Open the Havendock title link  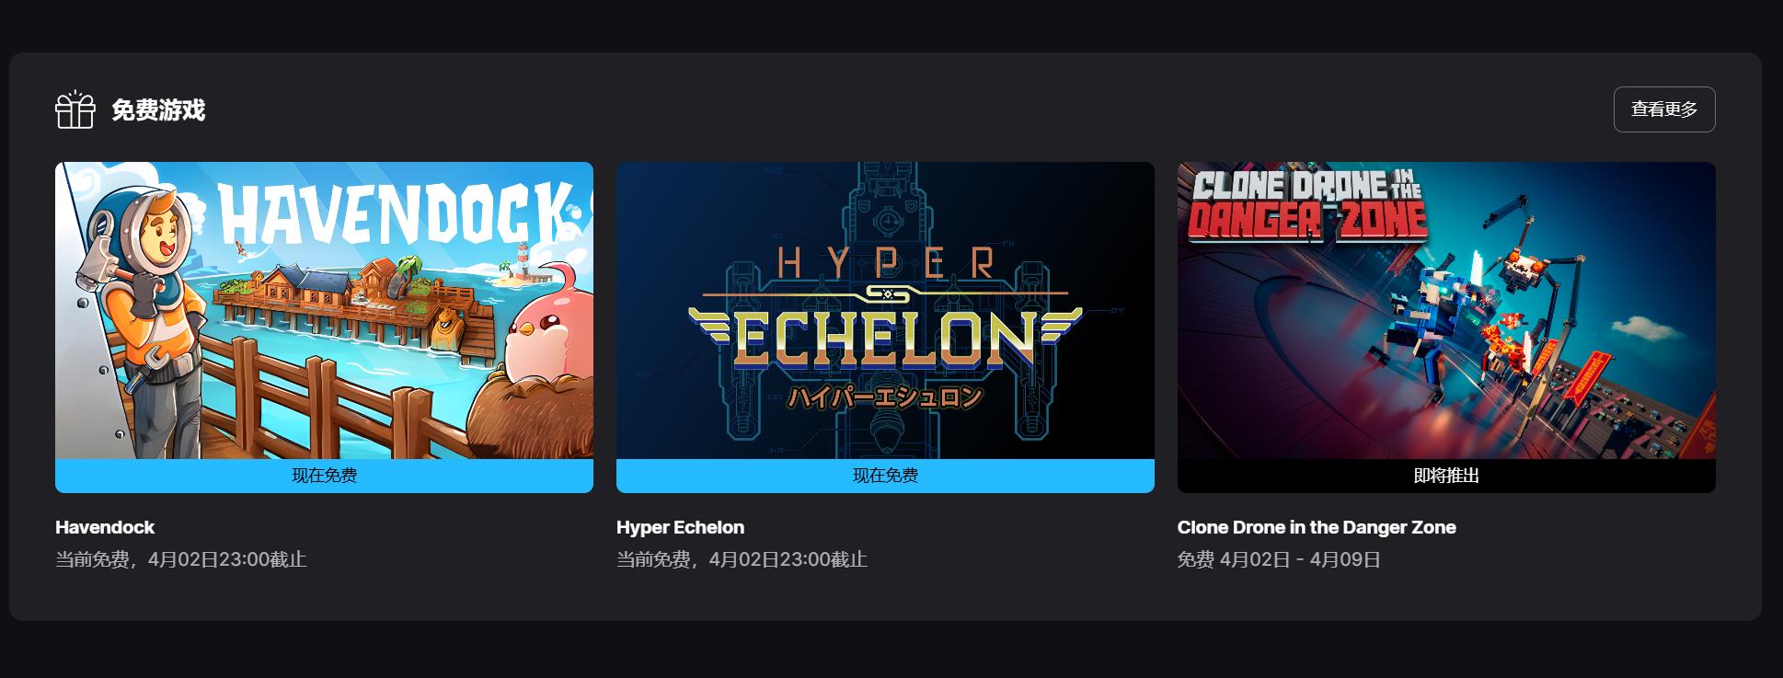coord(105,527)
